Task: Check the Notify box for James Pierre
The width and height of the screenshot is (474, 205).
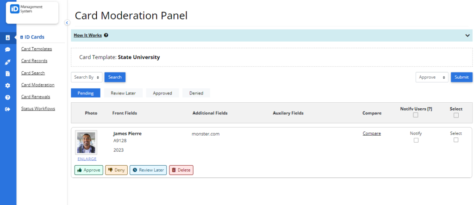Action: [416, 140]
